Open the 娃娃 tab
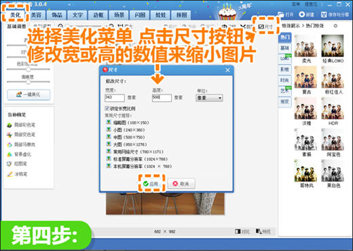The width and height of the screenshot is (353, 251). 161,15
